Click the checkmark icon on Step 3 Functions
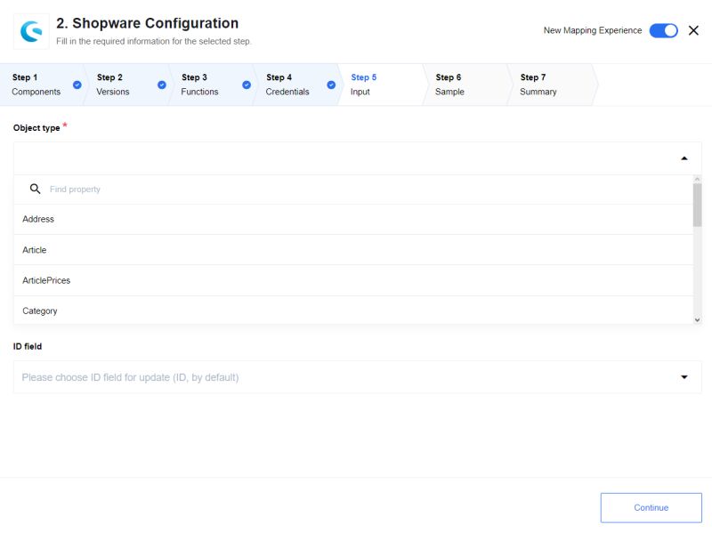This screenshot has width=712, height=533. pyautogui.click(x=246, y=85)
